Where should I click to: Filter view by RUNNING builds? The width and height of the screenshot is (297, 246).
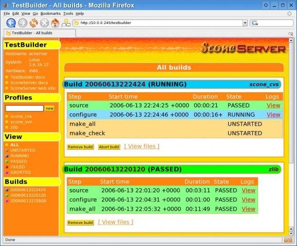[20, 156]
